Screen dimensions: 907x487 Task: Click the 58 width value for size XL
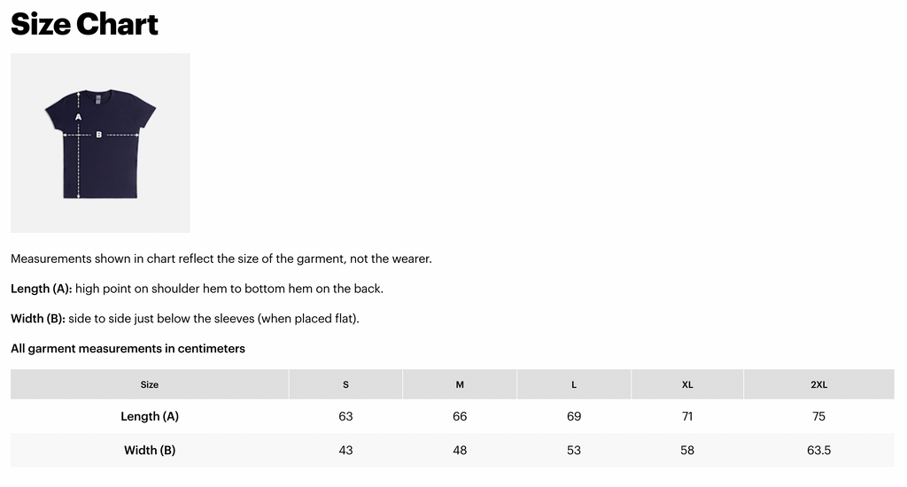click(687, 450)
